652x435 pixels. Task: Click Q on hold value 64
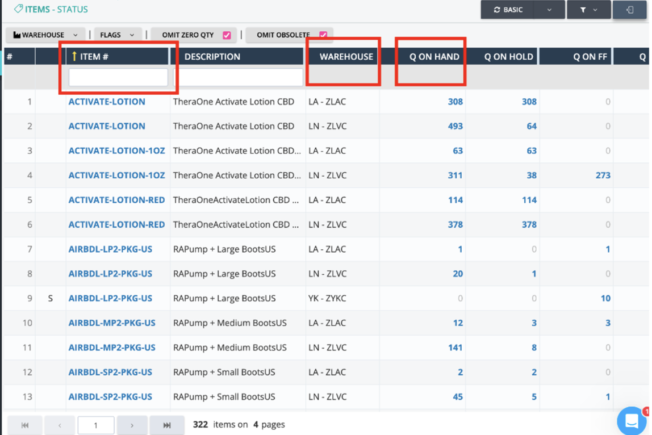click(532, 126)
